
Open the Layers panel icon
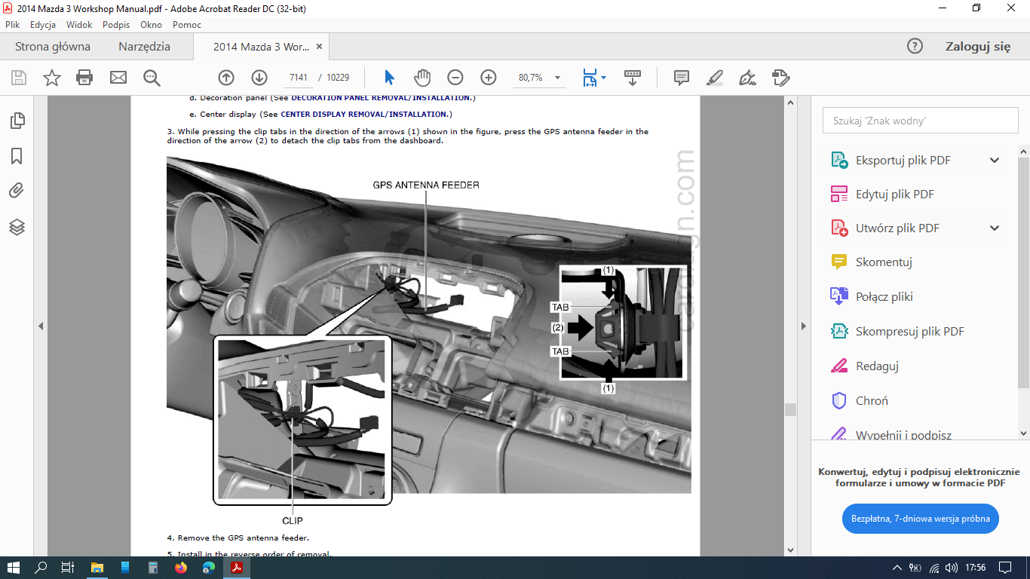[x=17, y=227]
